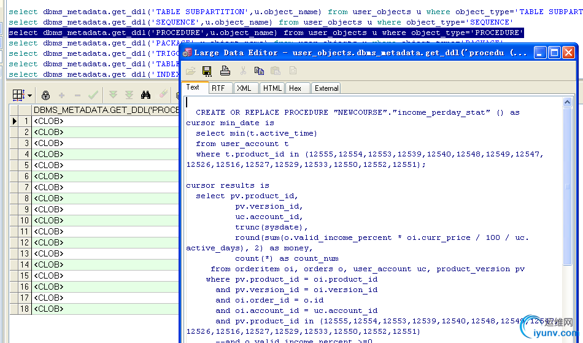Click the 'TABLE SUBPARTITION' select statement line
The image size is (583, 343).
coord(296,12)
